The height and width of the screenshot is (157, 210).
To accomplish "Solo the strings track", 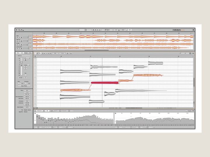I will tap(19, 45).
